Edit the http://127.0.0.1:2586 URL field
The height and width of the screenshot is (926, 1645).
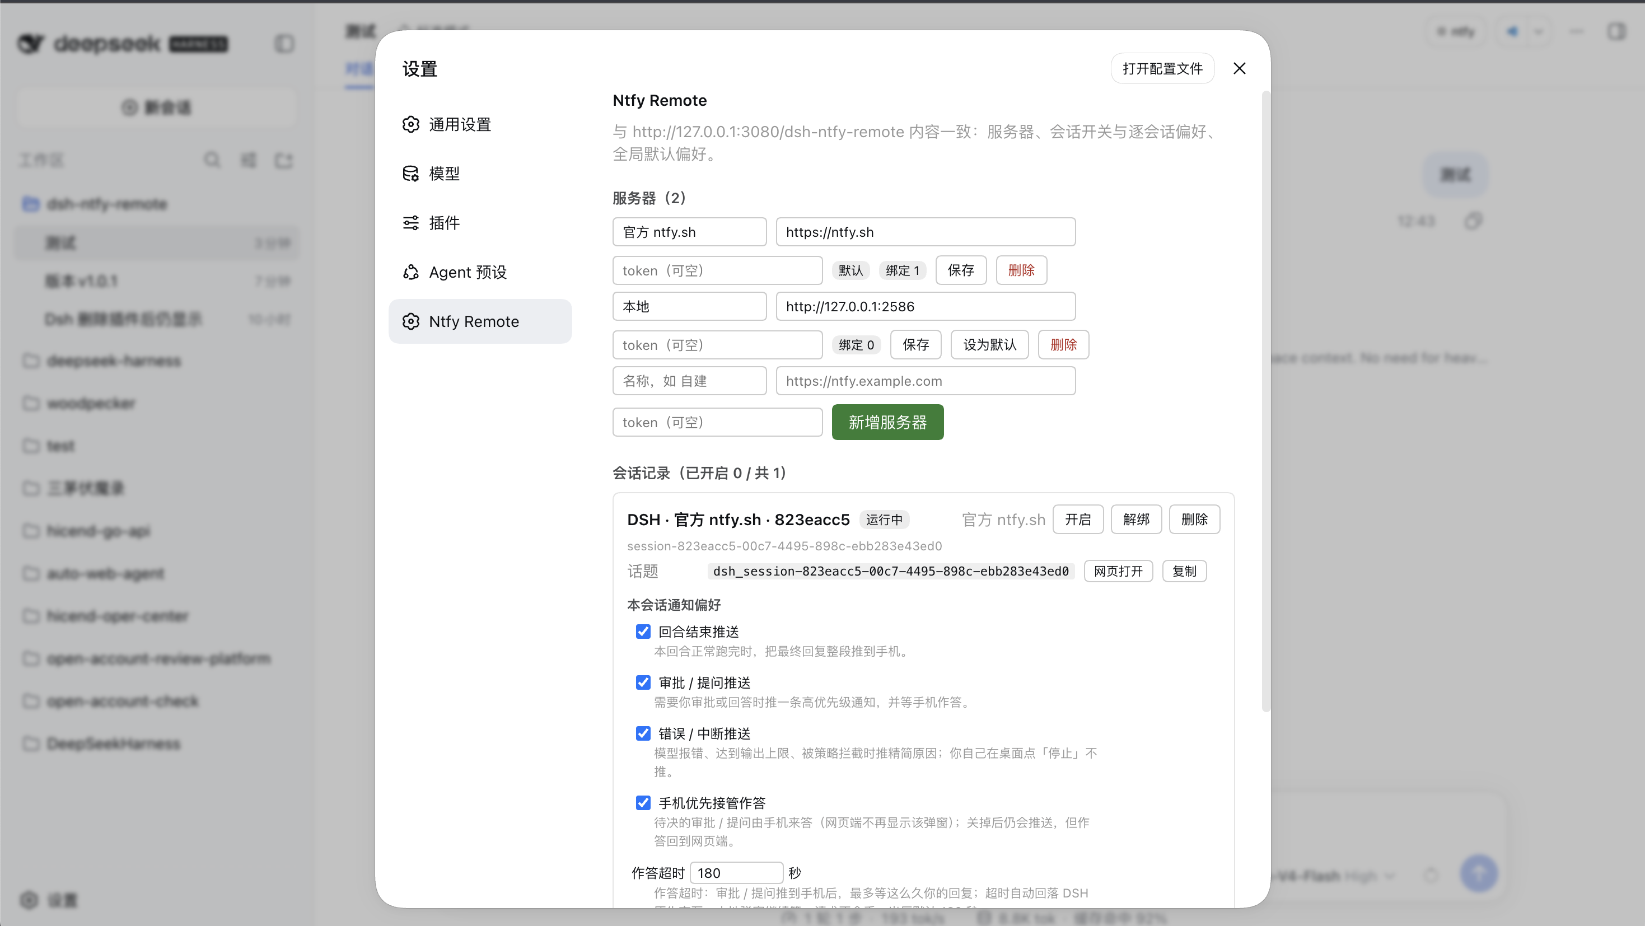pos(926,307)
